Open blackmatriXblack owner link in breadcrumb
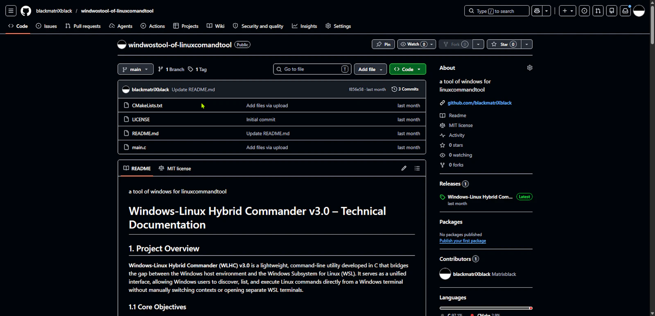Screen dimensions: 655x316 coord(54,11)
